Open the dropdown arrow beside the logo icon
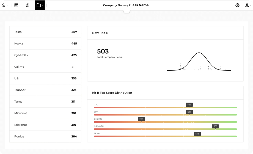Viewport: 253px width, 154px height. (7, 5)
